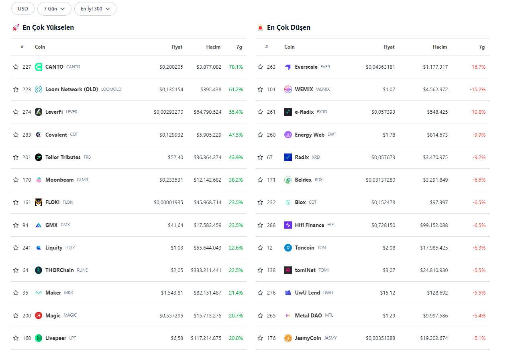The height and width of the screenshot is (352, 520).
Task: Star the Everscale coin row
Action: pos(260,67)
